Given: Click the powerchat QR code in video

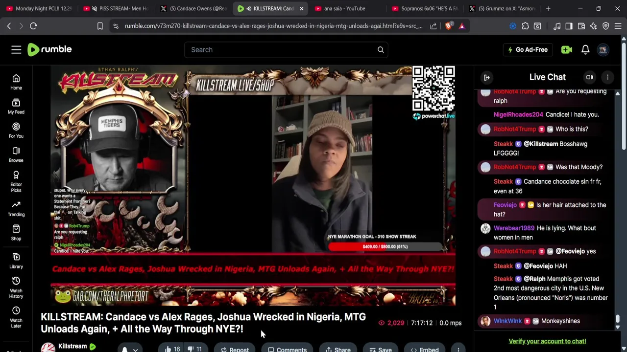Looking at the screenshot, I should (434, 88).
